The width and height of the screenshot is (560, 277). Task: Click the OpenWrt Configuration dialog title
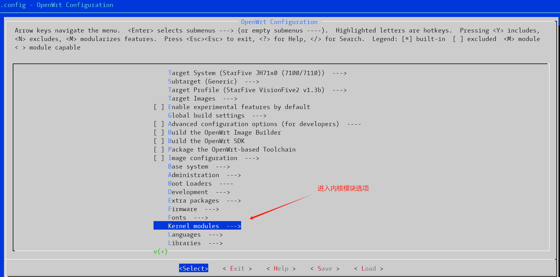279,22
